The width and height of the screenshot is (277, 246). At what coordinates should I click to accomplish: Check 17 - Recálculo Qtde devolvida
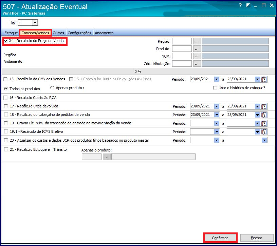(6, 106)
